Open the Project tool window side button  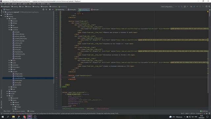[1, 13]
